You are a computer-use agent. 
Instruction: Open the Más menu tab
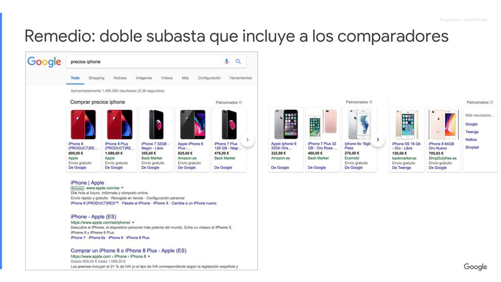click(185, 78)
